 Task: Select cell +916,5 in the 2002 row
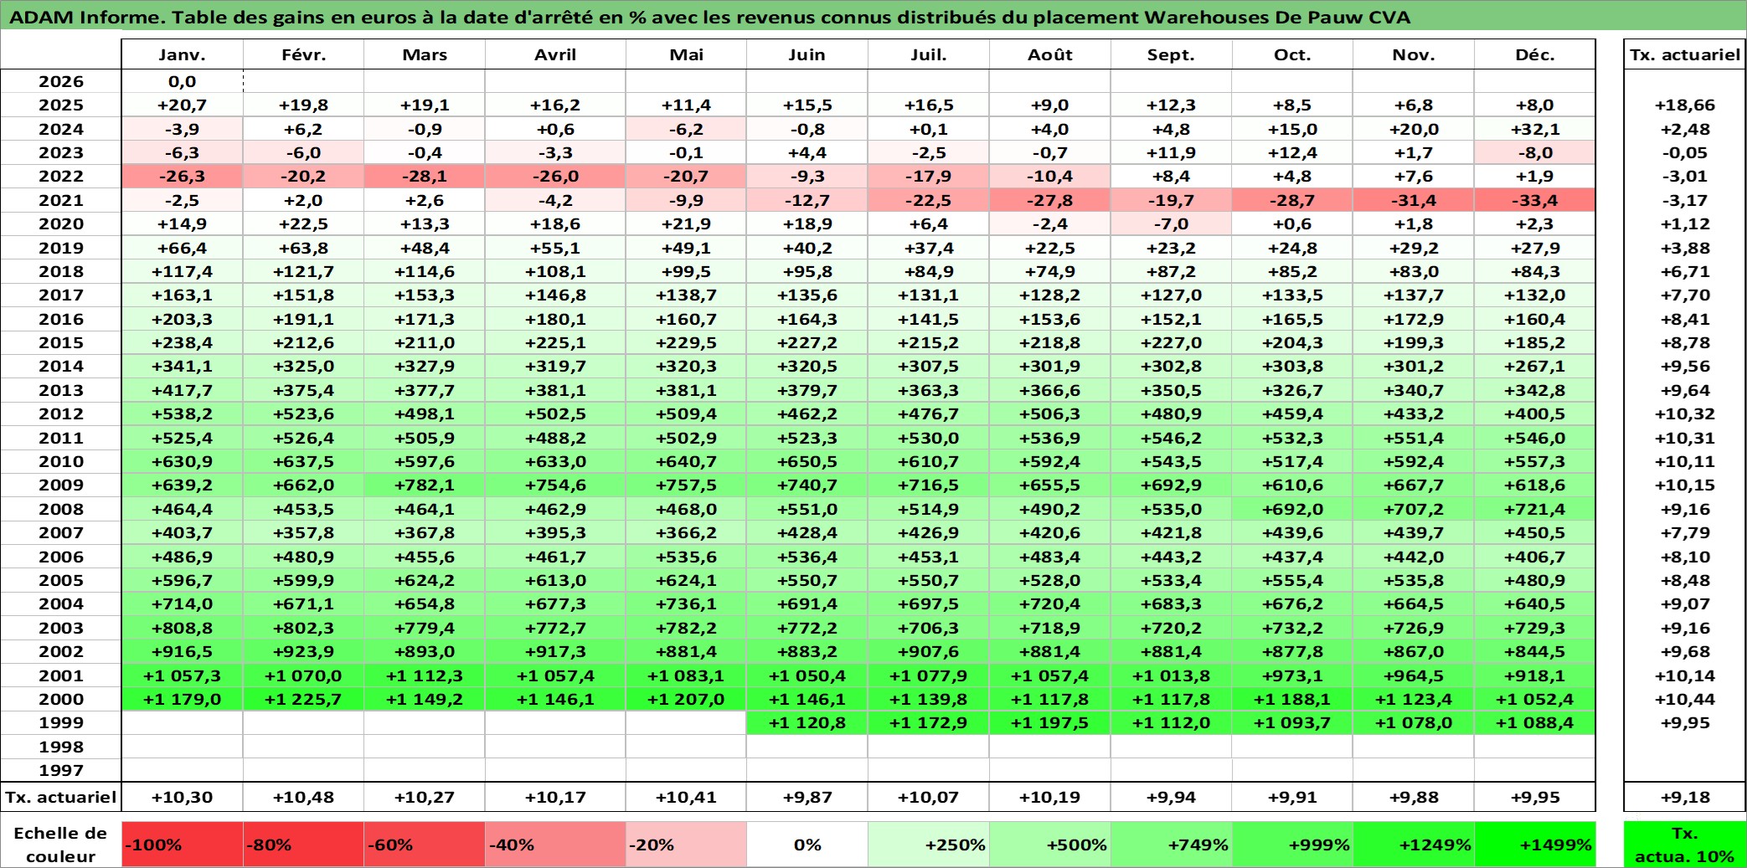183,652
